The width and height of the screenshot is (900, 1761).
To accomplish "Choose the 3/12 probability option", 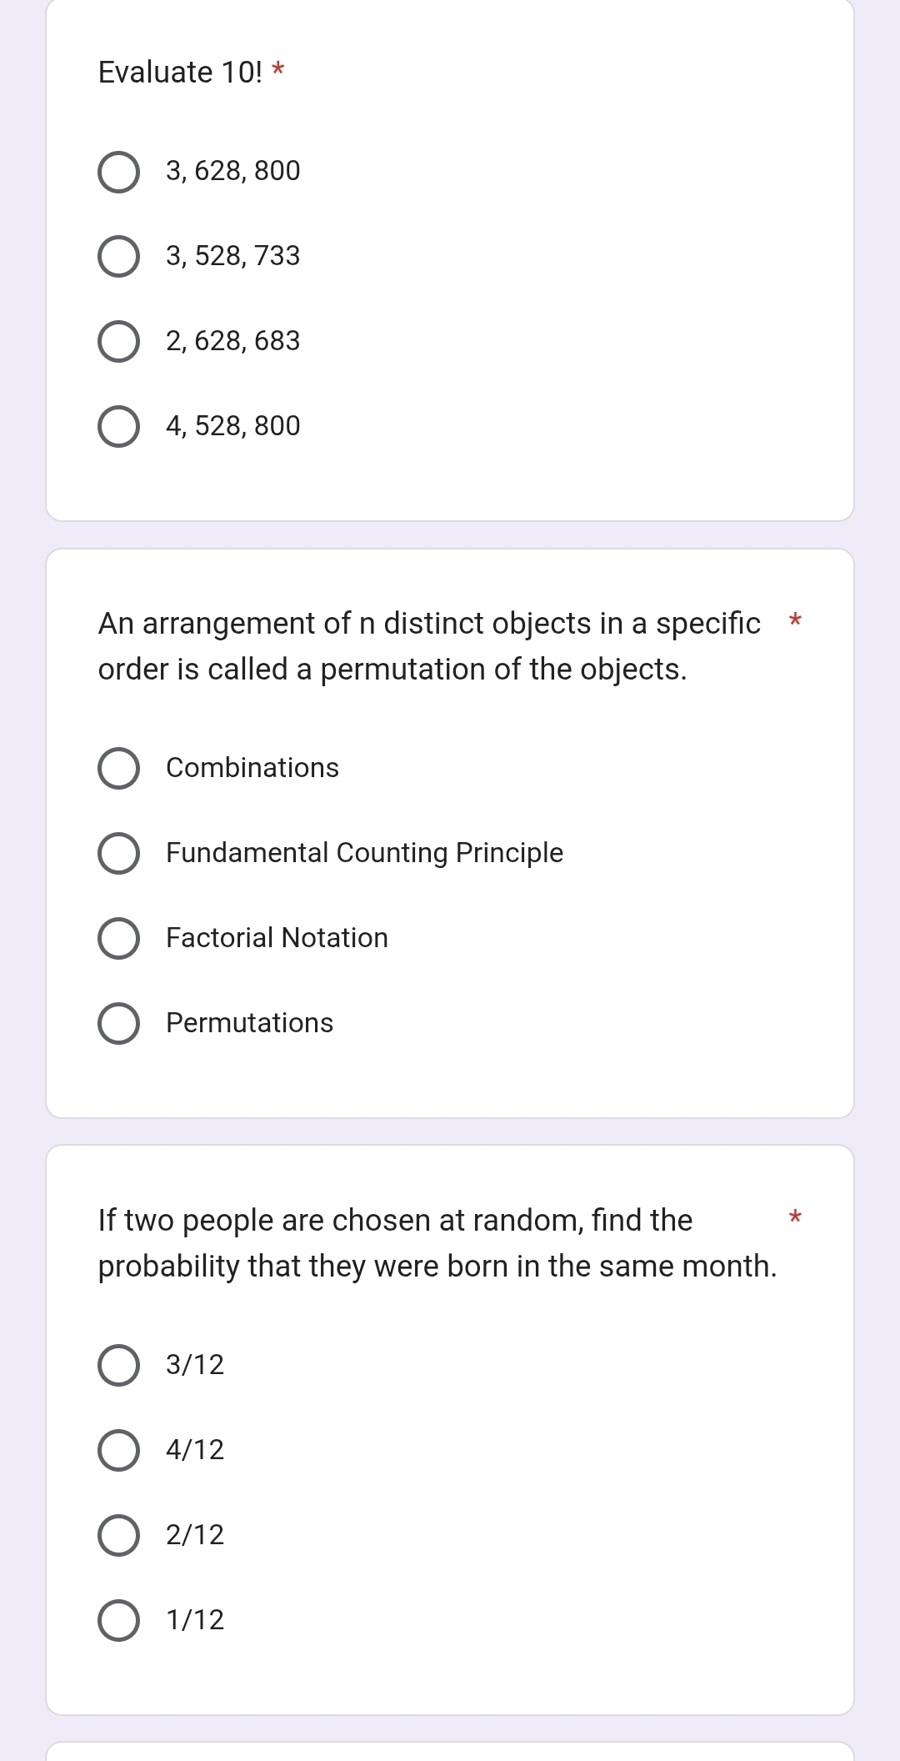I will [119, 1366].
